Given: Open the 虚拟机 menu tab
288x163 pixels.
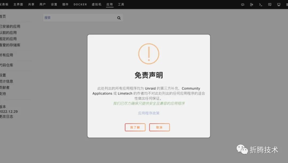Looking at the screenshot, I should tap(97, 5).
